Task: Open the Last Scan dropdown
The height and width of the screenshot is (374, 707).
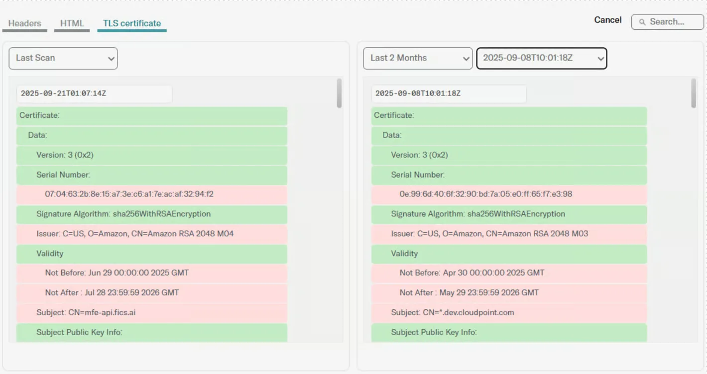Action: tap(63, 58)
